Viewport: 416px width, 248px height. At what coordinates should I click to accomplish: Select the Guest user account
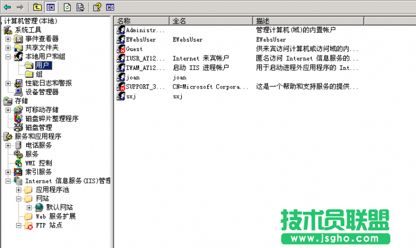[x=134, y=49]
